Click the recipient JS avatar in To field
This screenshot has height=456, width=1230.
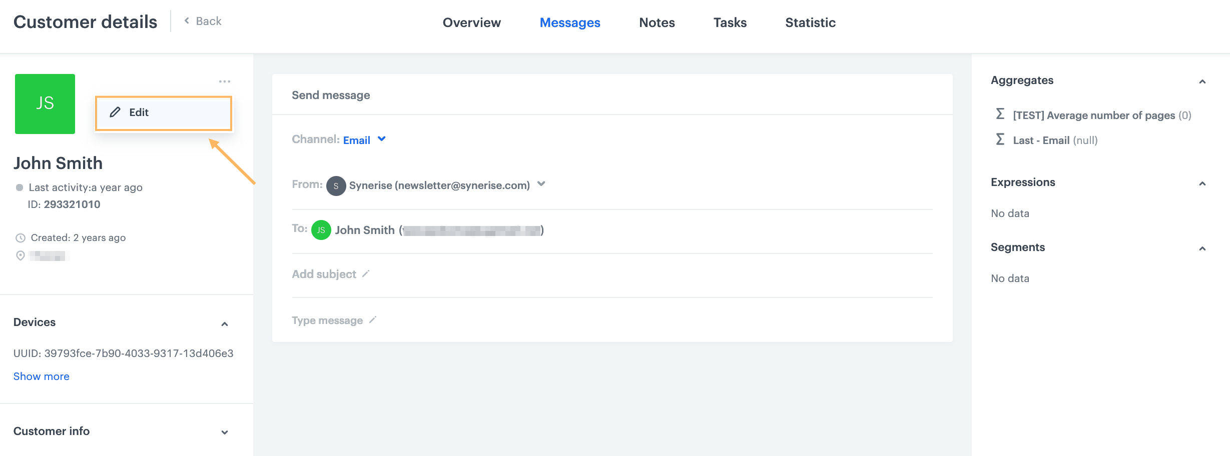tap(321, 230)
